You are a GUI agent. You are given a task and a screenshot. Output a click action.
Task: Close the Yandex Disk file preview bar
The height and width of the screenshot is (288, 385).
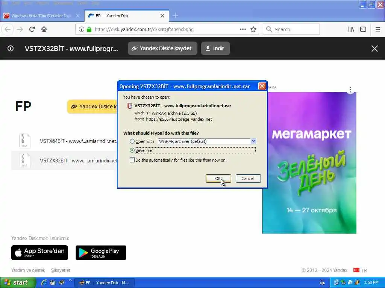click(x=374, y=48)
